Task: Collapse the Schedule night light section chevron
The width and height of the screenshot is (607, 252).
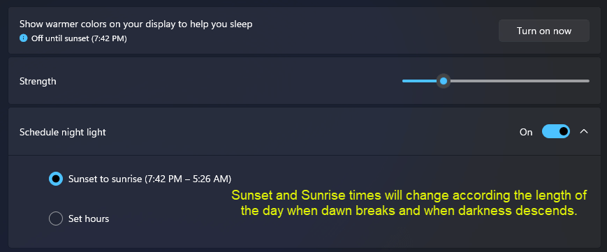Action: (584, 132)
